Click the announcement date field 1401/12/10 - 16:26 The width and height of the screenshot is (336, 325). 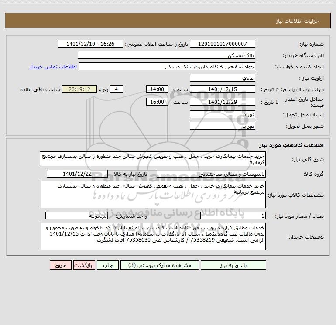click(90, 44)
